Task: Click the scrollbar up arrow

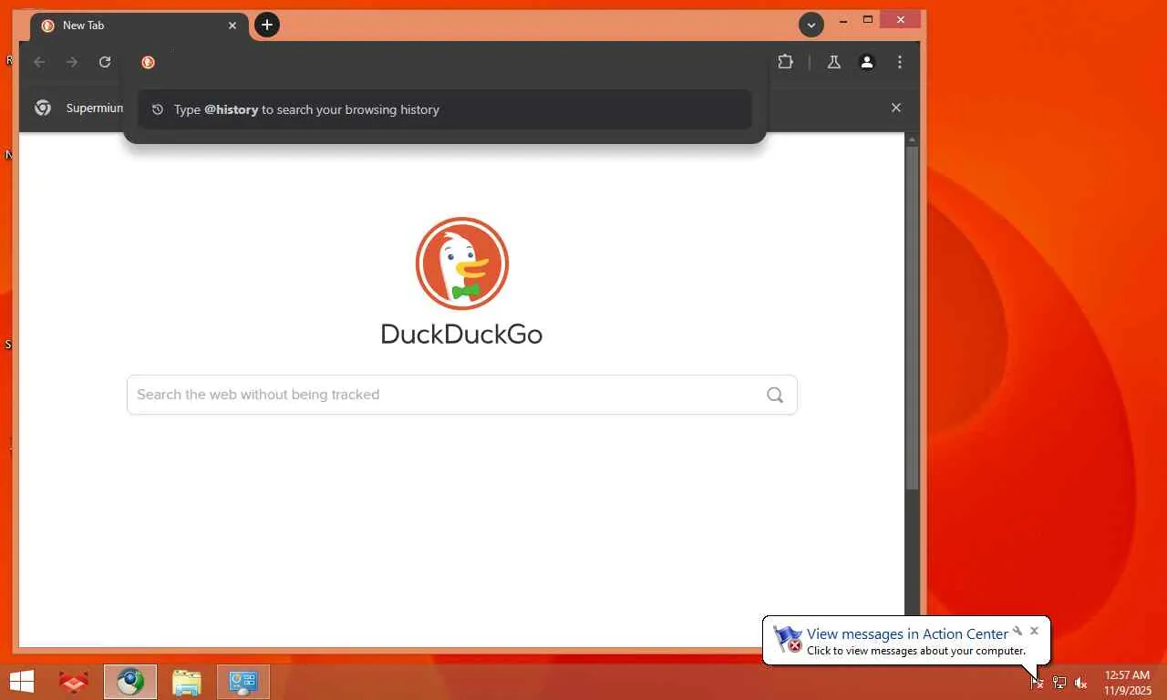Action: pyautogui.click(x=912, y=139)
